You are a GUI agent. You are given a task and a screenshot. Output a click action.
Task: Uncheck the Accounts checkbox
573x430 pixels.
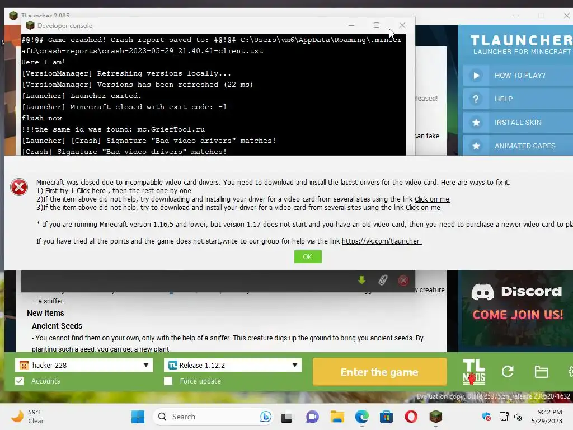point(20,381)
